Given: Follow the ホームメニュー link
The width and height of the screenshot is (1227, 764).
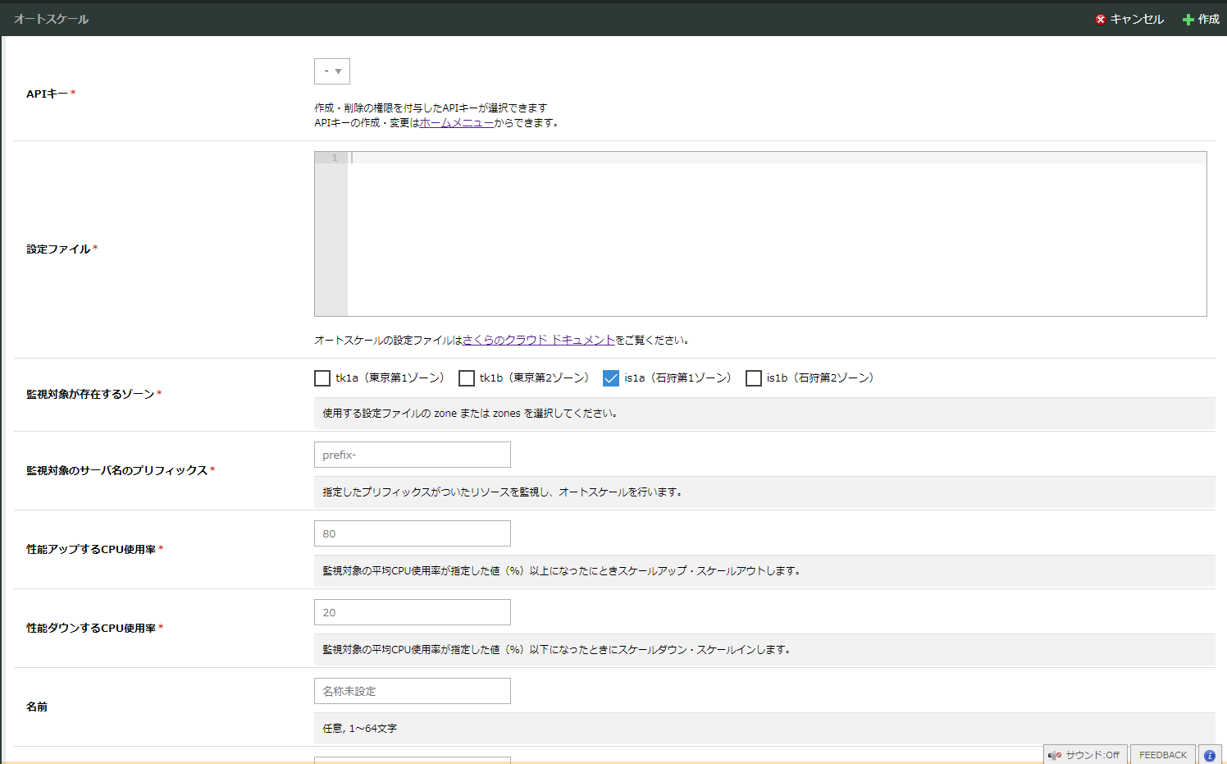Looking at the screenshot, I should 457,123.
